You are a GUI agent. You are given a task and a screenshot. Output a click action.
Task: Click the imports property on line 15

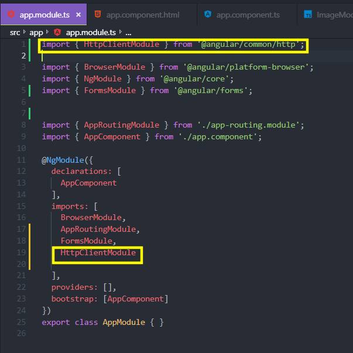click(67, 207)
